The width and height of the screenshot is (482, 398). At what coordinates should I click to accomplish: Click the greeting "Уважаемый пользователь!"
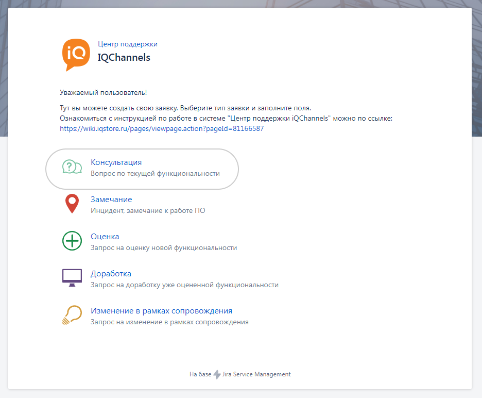[x=104, y=93]
